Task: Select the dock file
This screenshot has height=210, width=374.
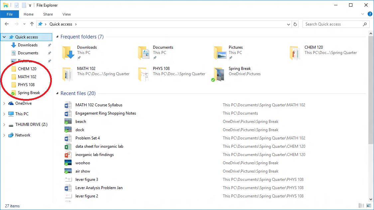Action: [80, 130]
